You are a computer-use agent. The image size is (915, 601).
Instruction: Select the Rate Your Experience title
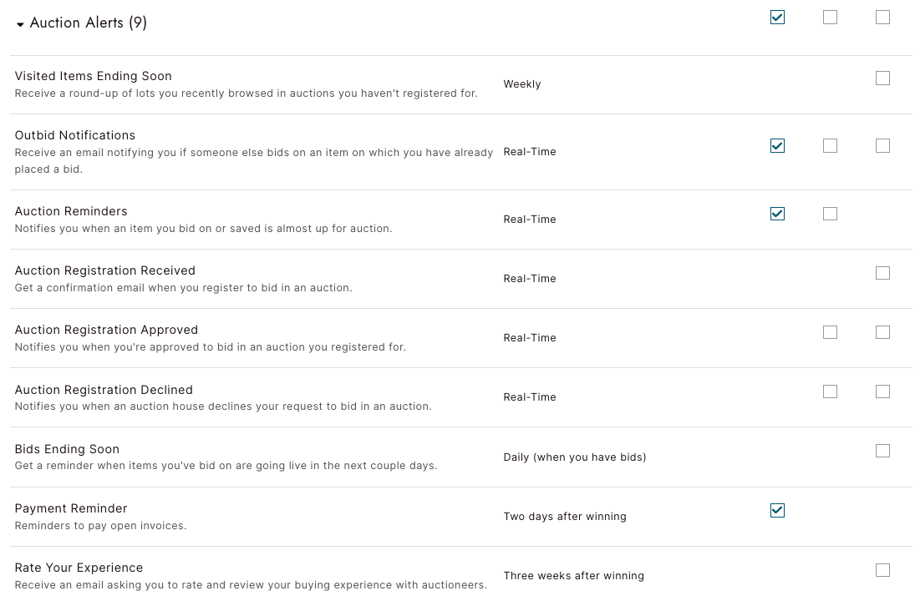pyautogui.click(x=79, y=568)
